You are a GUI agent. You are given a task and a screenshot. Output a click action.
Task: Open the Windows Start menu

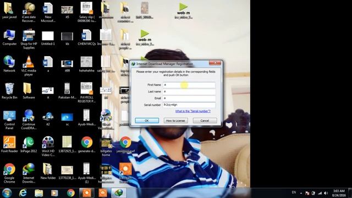coord(7,193)
